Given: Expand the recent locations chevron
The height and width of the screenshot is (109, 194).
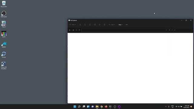Looking at the screenshot, I should (76, 30).
